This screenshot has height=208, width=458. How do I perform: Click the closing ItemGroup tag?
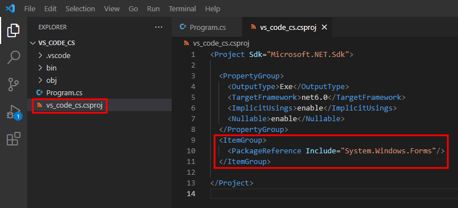245,162
